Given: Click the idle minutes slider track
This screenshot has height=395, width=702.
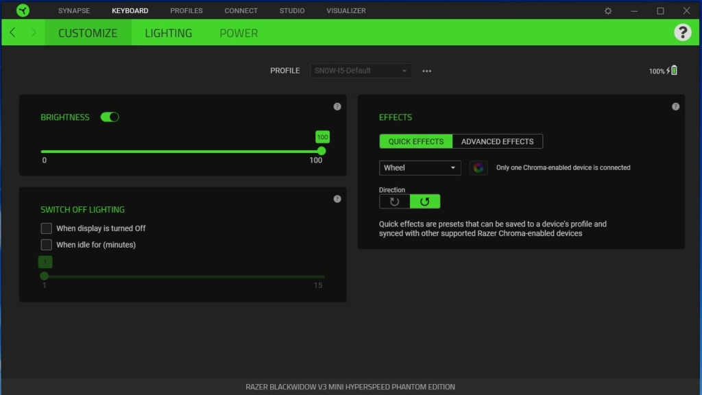Looking at the screenshot, I should (184, 276).
